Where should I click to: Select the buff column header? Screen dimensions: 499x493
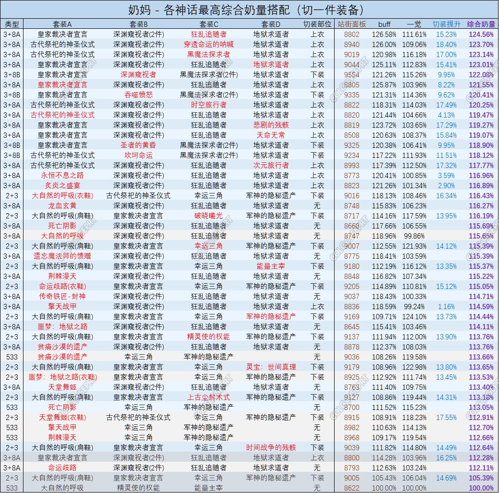point(384,24)
